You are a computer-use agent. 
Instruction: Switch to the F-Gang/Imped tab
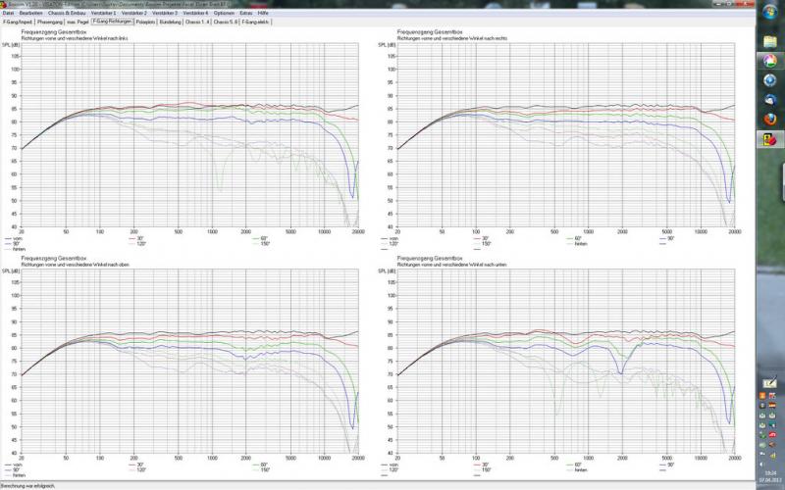pos(18,22)
